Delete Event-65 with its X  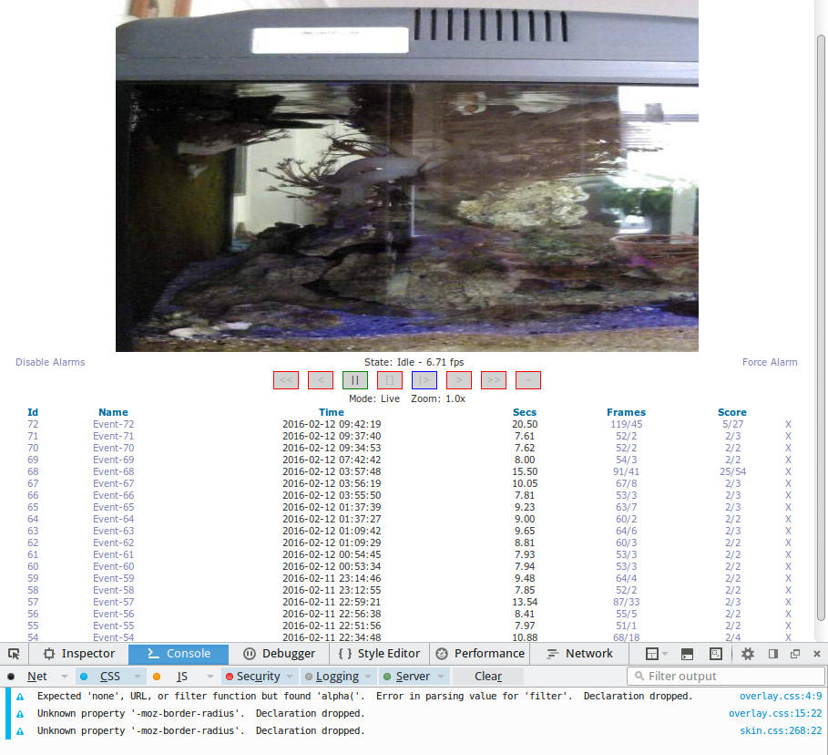click(x=788, y=507)
